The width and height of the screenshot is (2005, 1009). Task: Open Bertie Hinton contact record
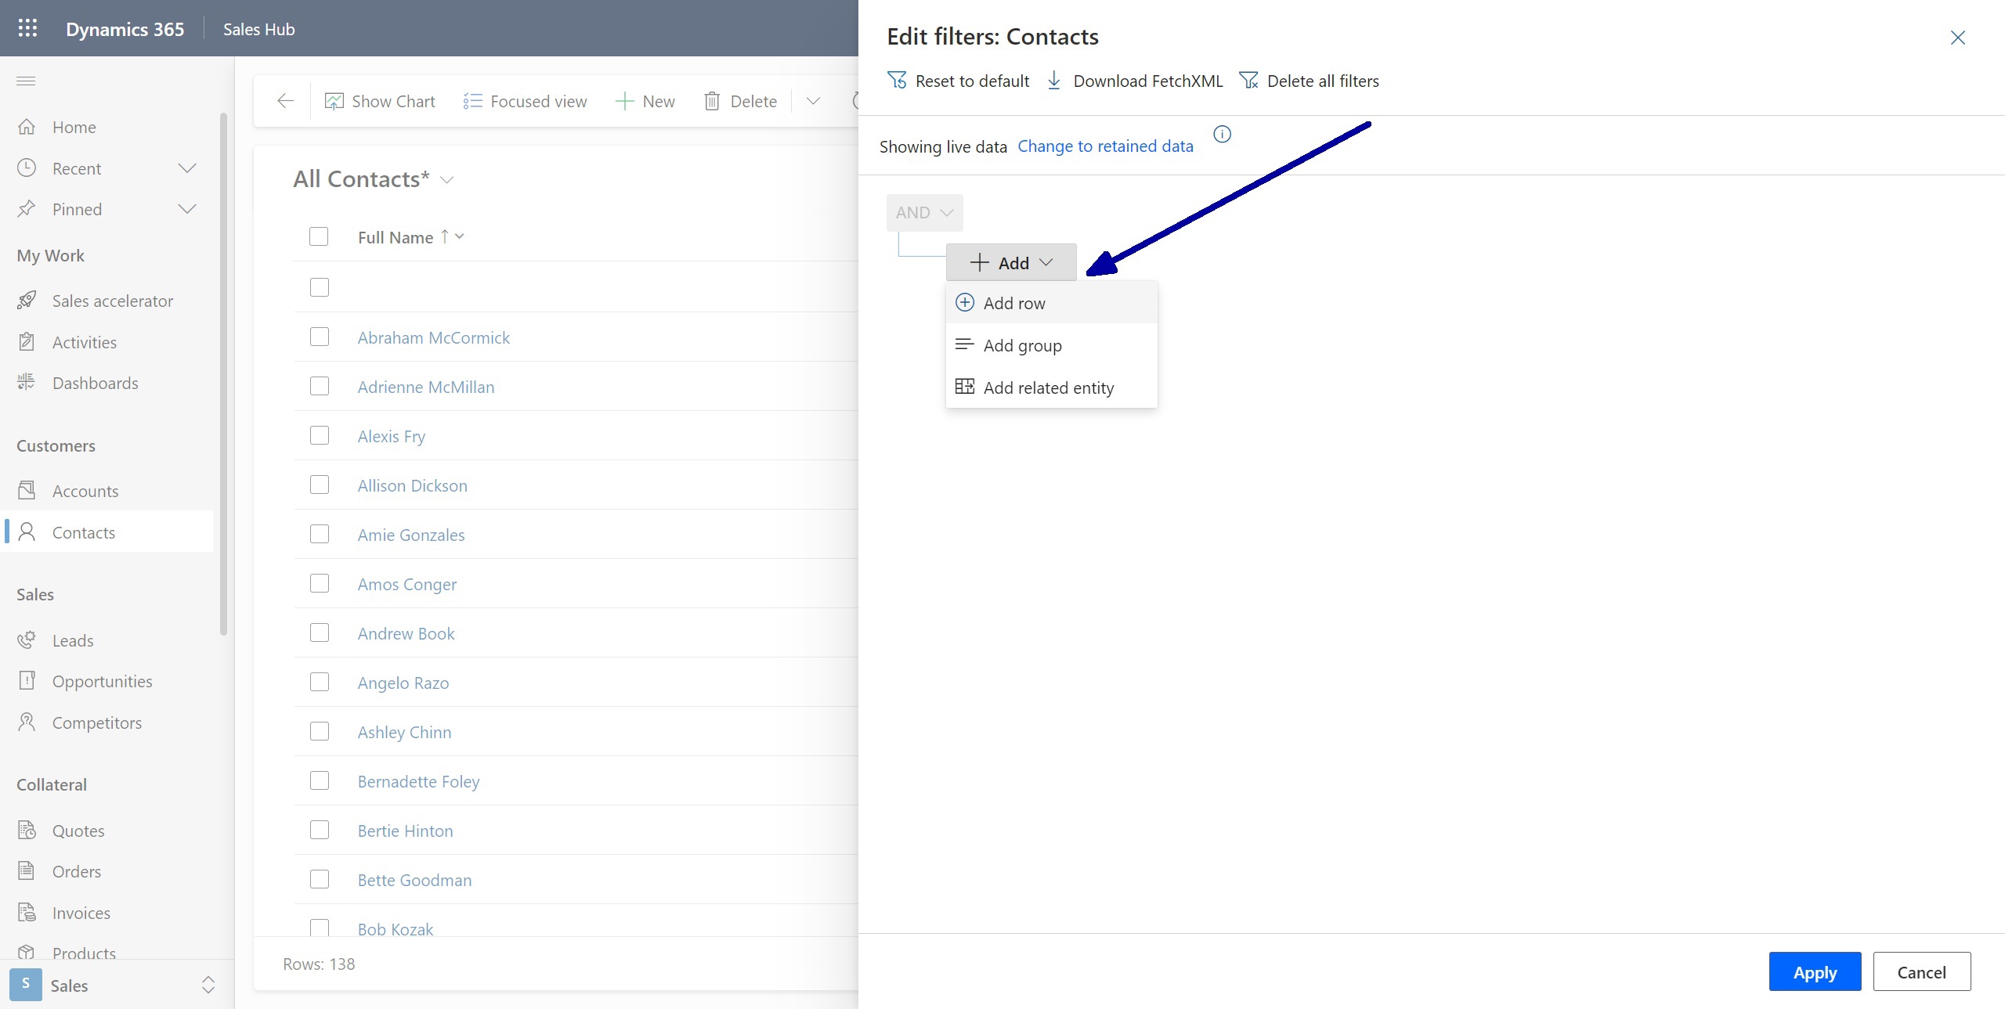click(x=405, y=831)
